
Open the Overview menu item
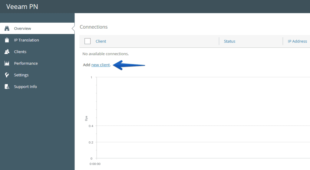tap(22, 28)
